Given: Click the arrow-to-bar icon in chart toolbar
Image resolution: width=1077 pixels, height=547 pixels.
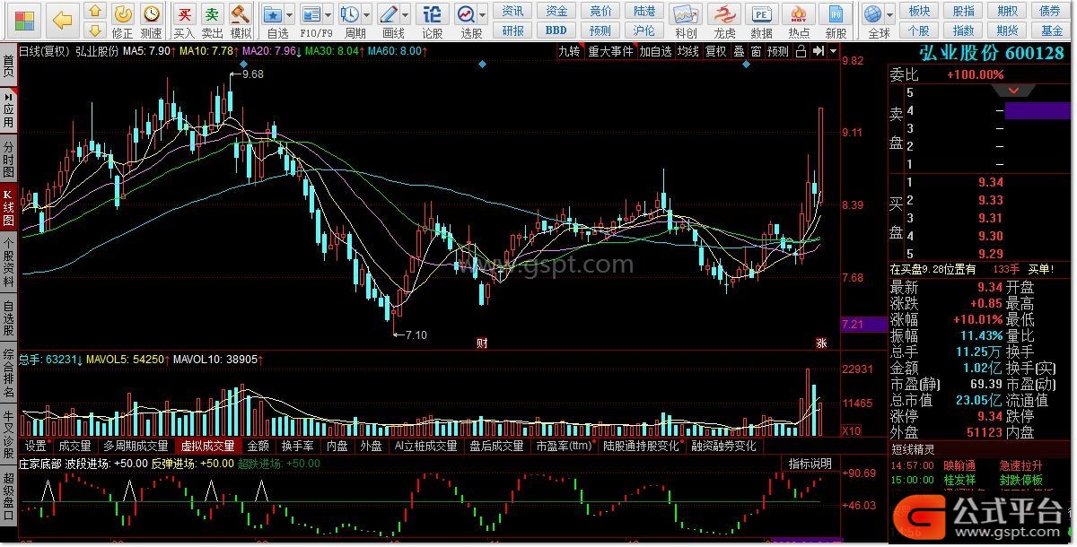Looking at the screenshot, I should 819,51.
